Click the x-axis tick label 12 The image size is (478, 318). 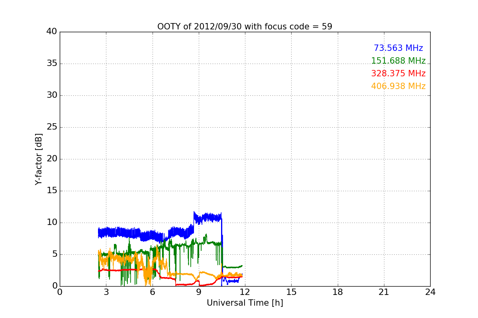coord(245,292)
